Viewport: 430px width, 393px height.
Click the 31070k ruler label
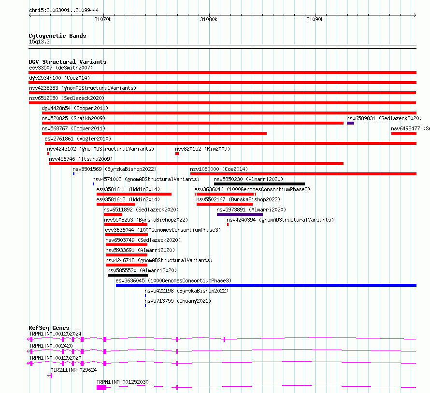[103, 19]
